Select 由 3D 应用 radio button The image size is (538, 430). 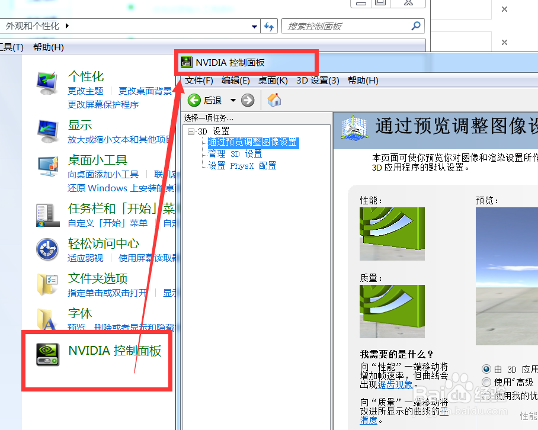[x=486, y=369]
